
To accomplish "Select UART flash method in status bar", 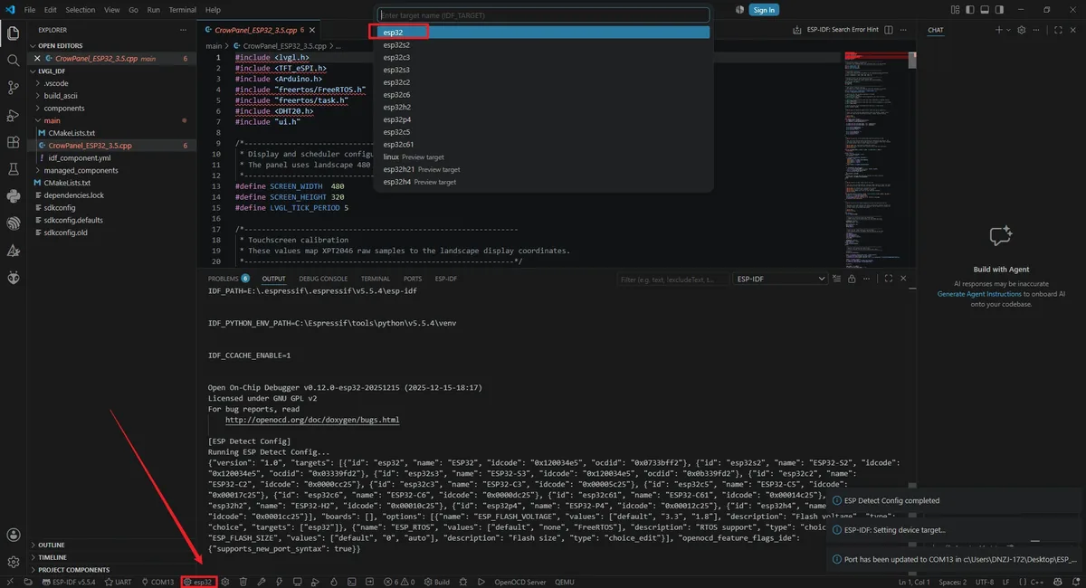I will tap(119, 582).
